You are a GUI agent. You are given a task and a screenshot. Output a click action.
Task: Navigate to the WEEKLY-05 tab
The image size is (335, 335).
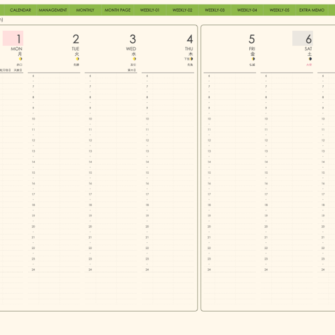pyautogui.click(x=279, y=10)
